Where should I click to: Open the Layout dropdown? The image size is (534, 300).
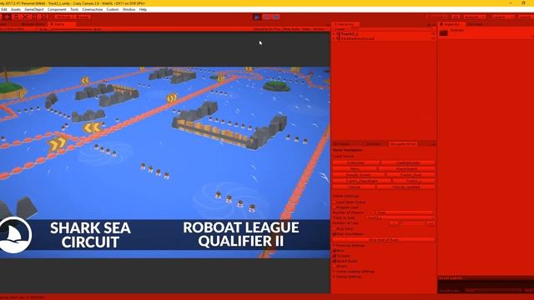point(526,17)
